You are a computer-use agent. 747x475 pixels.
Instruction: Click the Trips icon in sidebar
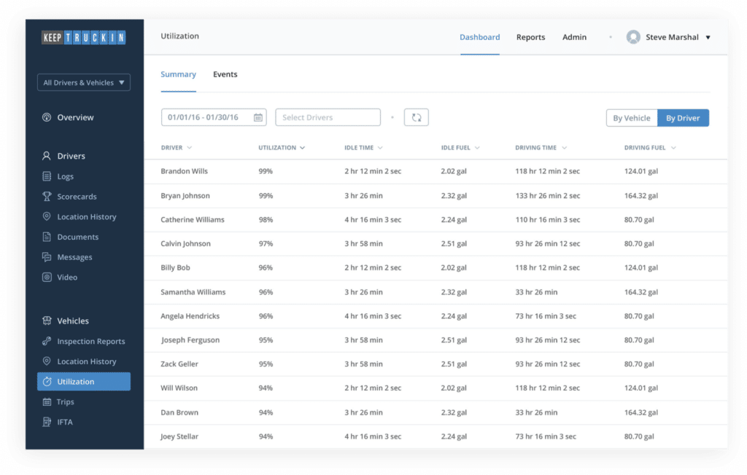(x=47, y=402)
